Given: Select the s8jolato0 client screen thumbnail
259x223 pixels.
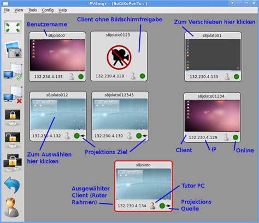Looking at the screenshot, I should pyautogui.click(x=57, y=55).
